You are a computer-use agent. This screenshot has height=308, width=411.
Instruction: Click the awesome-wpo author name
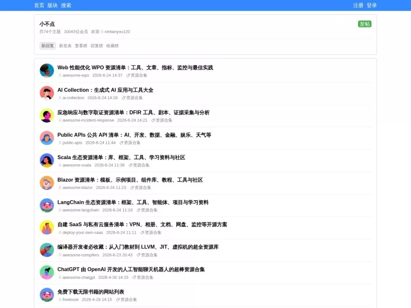tap(76, 75)
